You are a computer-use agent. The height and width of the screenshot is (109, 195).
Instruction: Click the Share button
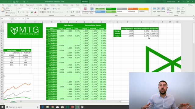[190, 5]
